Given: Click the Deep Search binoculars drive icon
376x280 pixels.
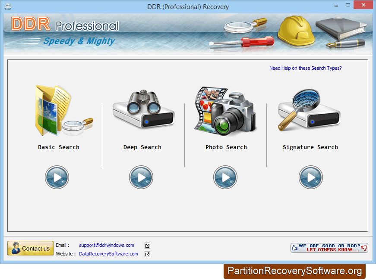Looking at the screenshot, I should [143, 109].
